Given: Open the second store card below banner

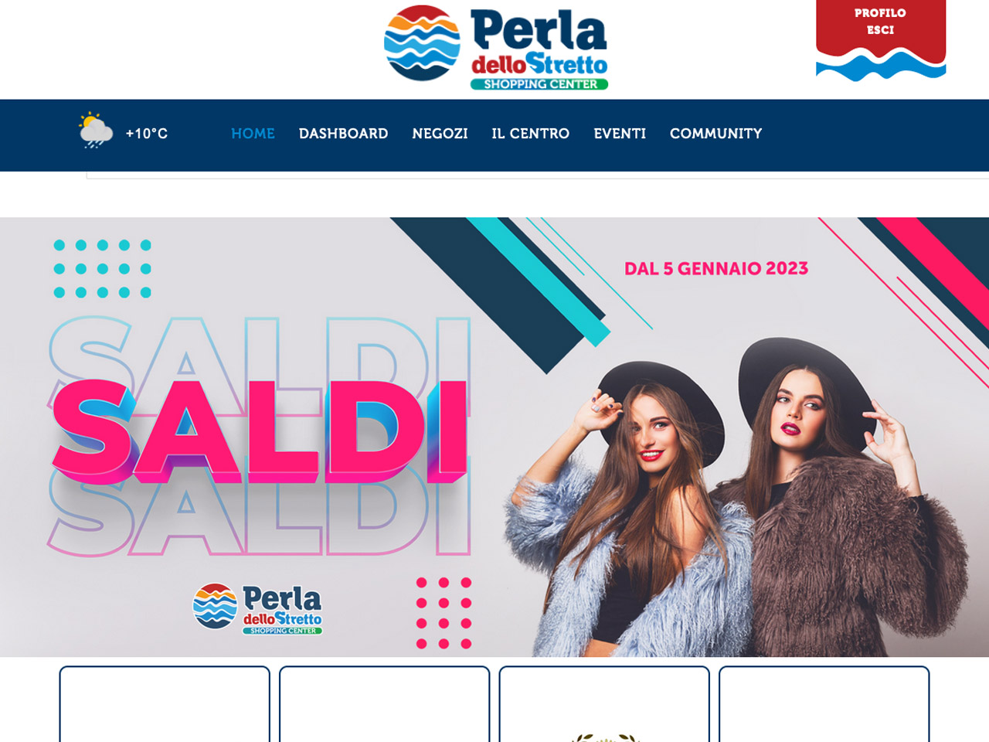Looking at the screenshot, I should point(385,704).
